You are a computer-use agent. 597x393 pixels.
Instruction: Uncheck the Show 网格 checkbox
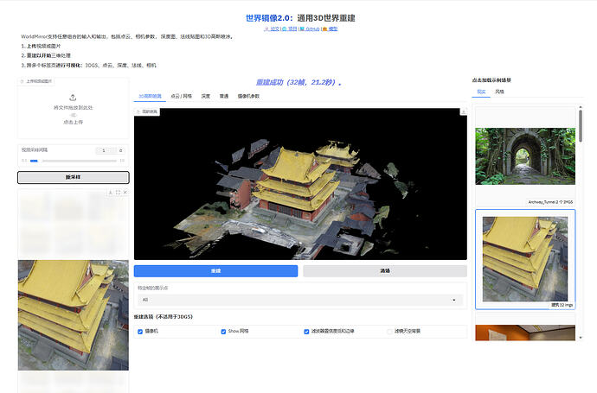[x=223, y=332]
